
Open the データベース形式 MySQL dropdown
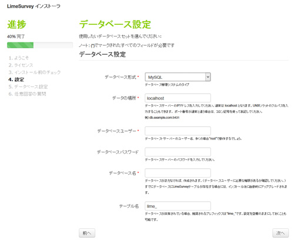178,77
